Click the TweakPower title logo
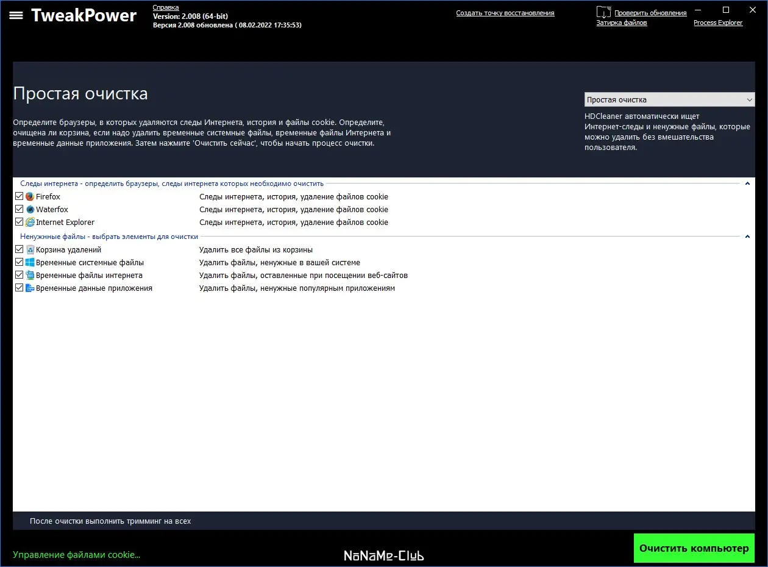 tap(84, 15)
